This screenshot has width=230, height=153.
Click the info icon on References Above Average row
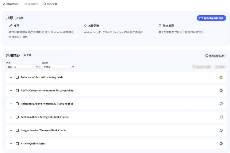pos(221,104)
